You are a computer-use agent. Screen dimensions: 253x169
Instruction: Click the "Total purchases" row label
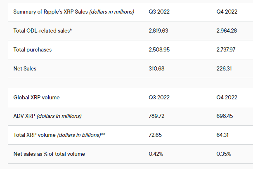(32, 49)
